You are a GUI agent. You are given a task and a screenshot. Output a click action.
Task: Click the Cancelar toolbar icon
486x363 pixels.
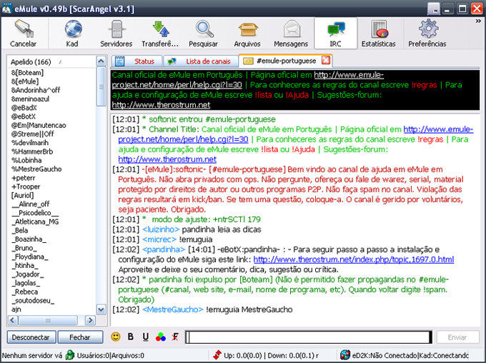pyautogui.click(x=24, y=29)
